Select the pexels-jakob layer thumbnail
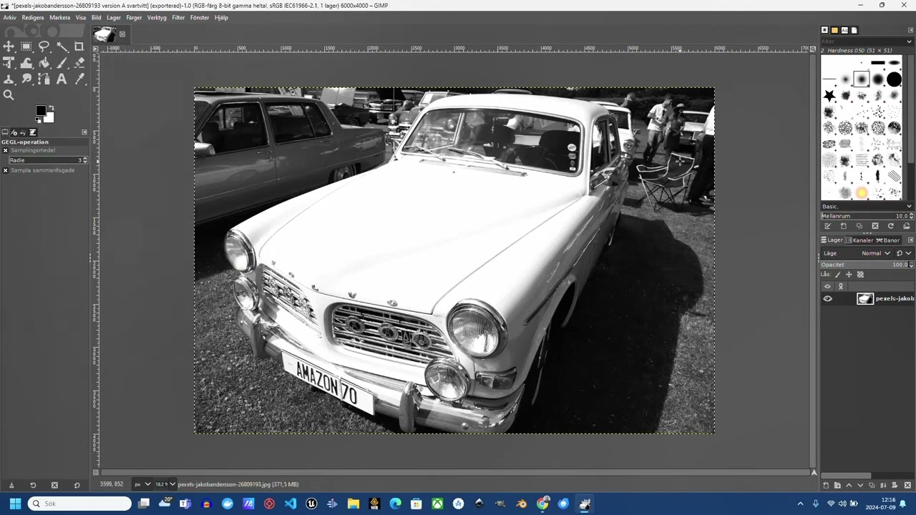The height and width of the screenshot is (515, 916). 865,299
